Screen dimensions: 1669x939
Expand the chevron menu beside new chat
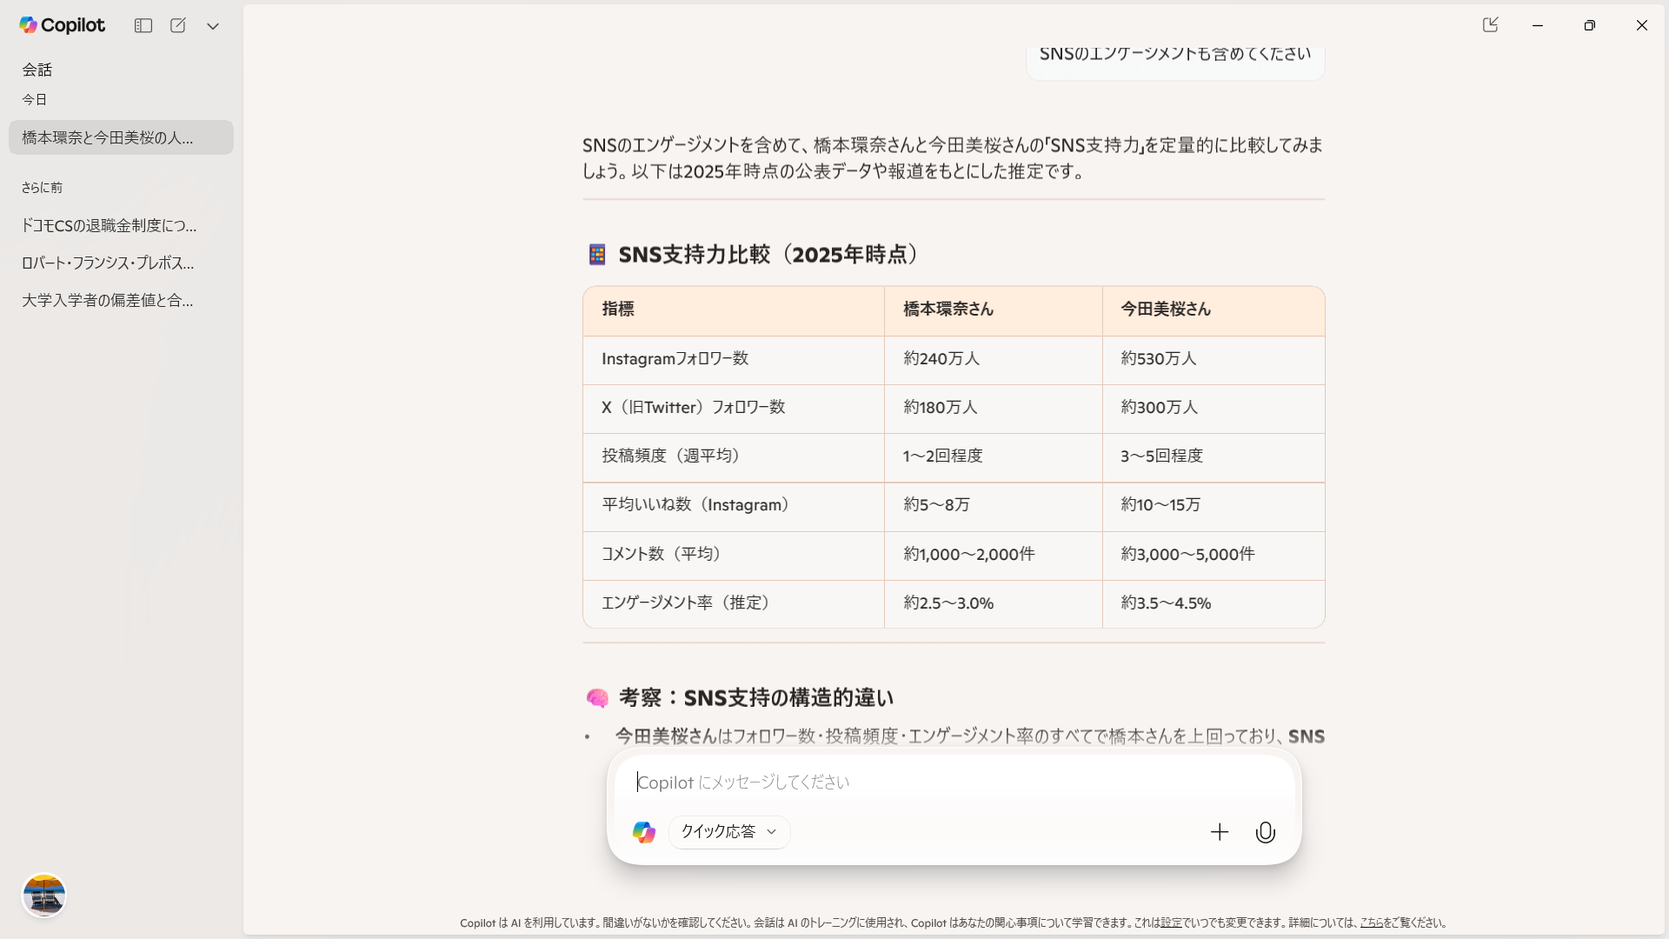pyautogui.click(x=213, y=26)
